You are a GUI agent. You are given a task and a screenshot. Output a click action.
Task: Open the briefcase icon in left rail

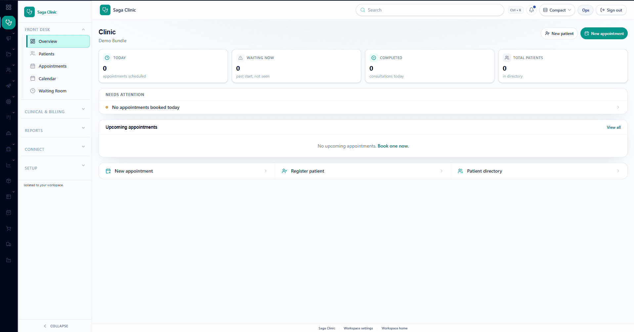tap(9, 149)
